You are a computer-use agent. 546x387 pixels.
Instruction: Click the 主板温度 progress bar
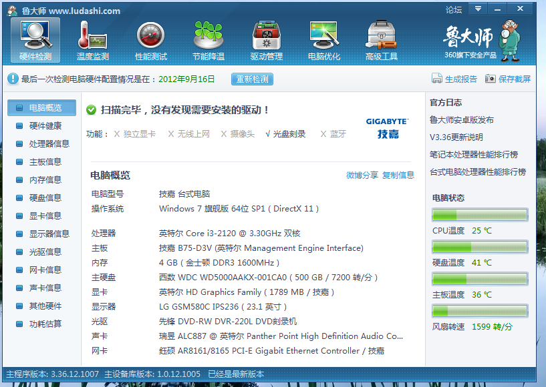tap(480, 279)
